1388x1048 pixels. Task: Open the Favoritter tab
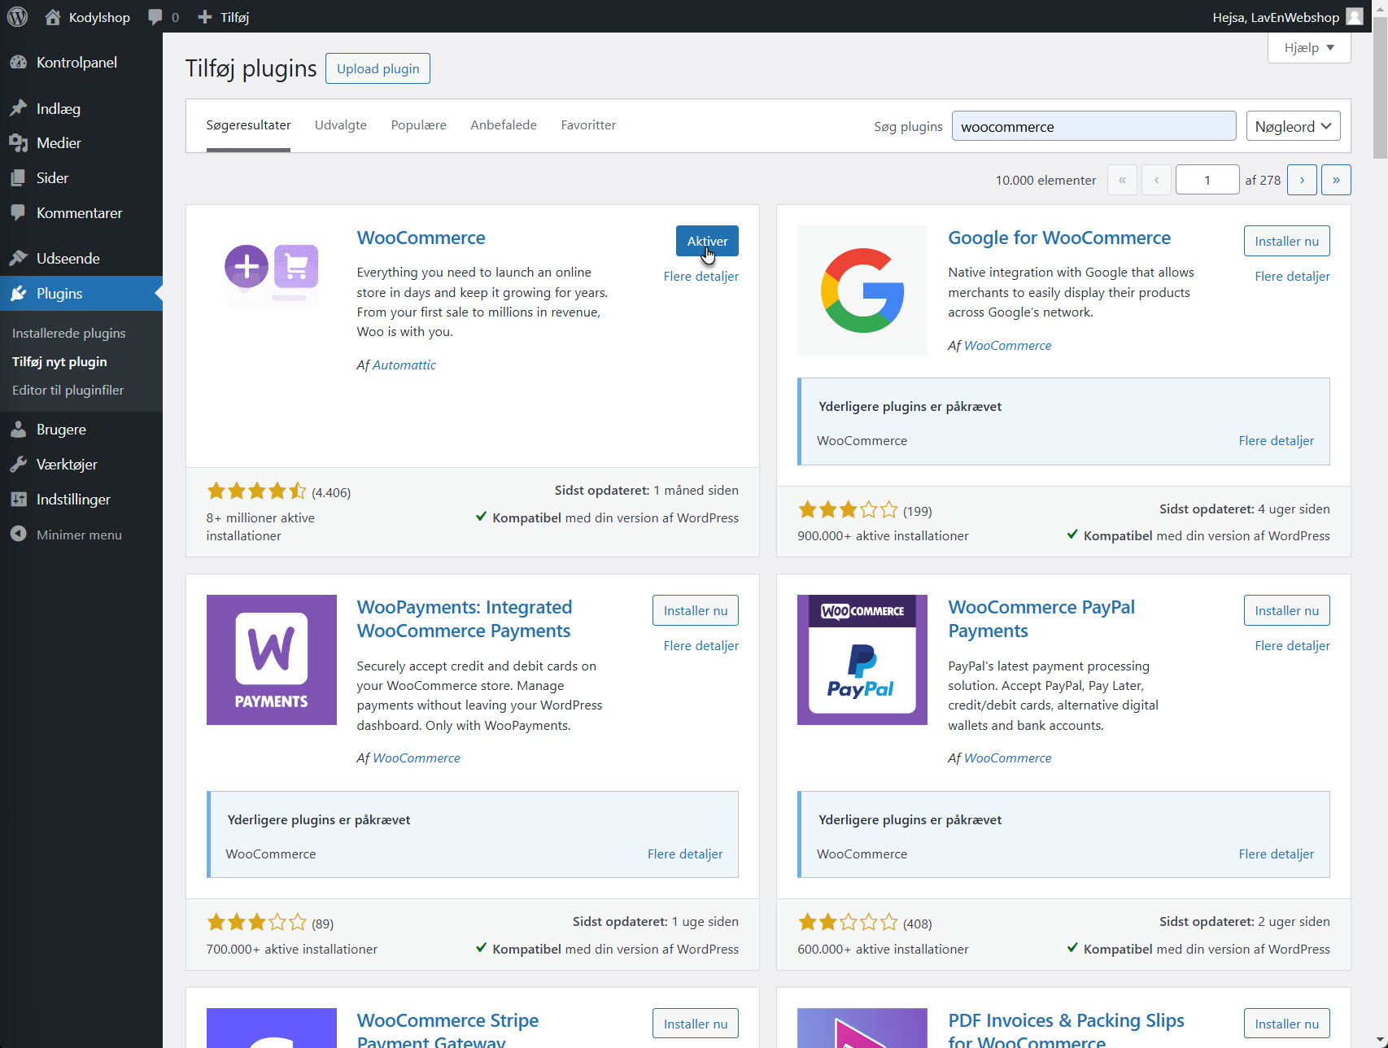pyautogui.click(x=588, y=124)
